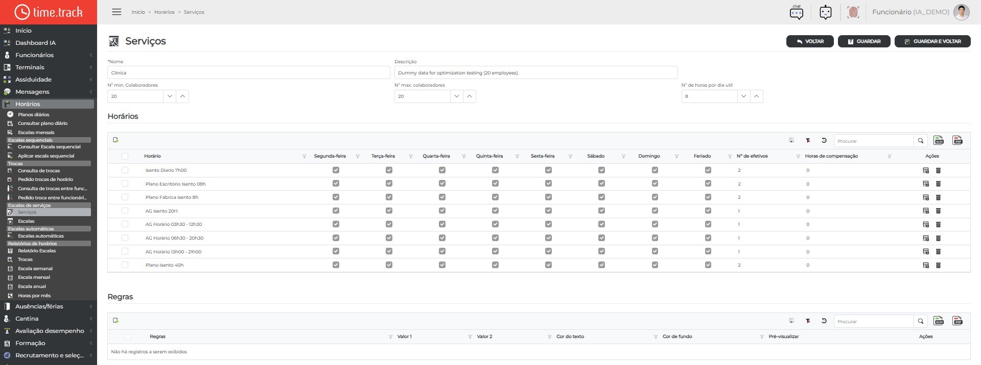Add new rule in Regras table
The width and height of the screenshot is (981, 365).
[x=116, y=320]
